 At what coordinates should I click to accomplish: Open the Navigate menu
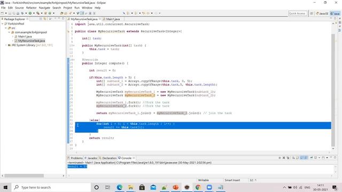pos(44,7)
